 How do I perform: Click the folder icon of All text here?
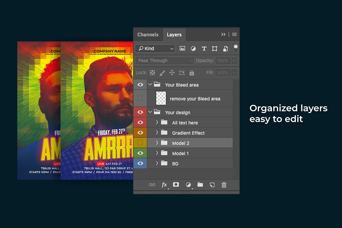pyautogui.click(x=164, y=123)
